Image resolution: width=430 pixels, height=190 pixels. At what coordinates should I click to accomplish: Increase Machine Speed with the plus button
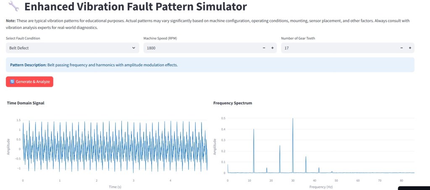click(x=273, y=48)
